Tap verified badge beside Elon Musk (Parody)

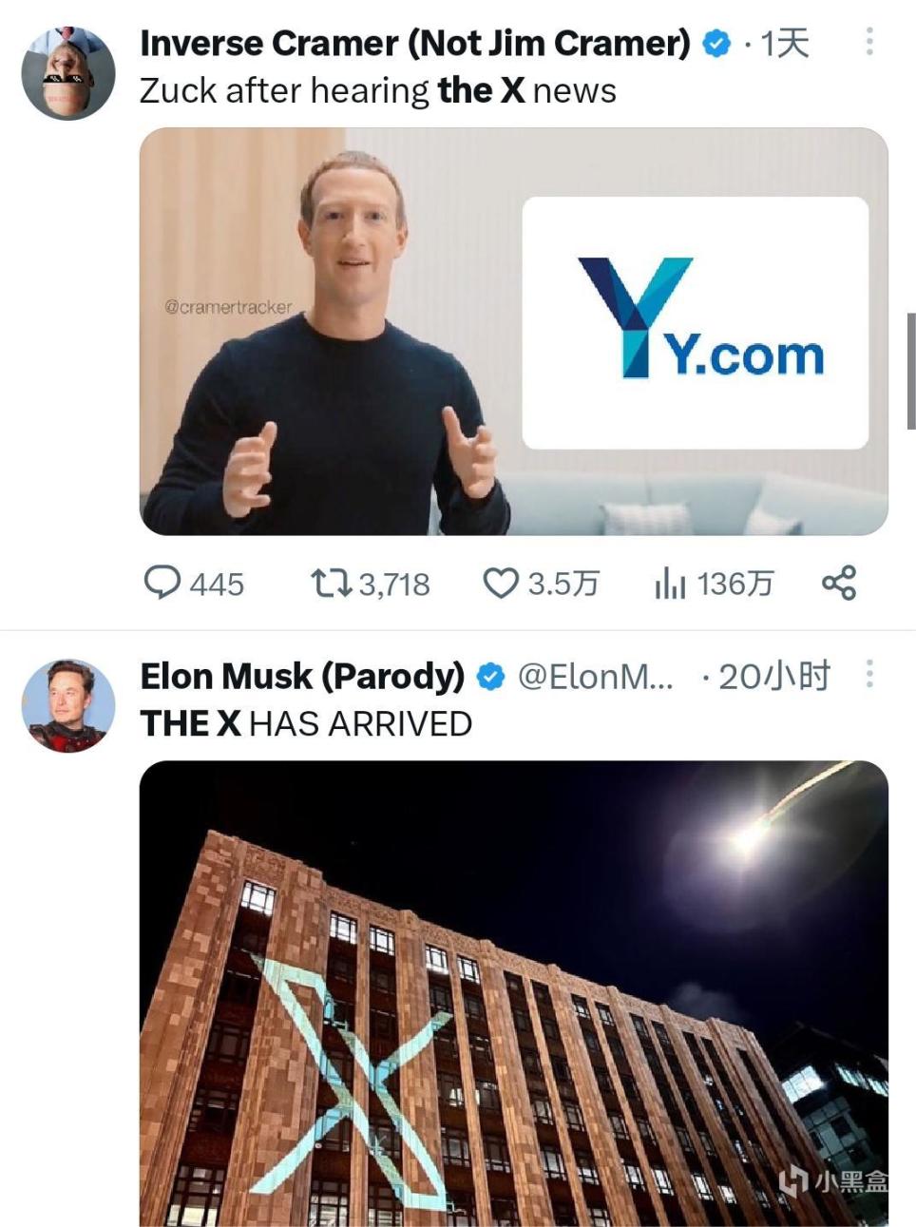(x=490, y=677)
